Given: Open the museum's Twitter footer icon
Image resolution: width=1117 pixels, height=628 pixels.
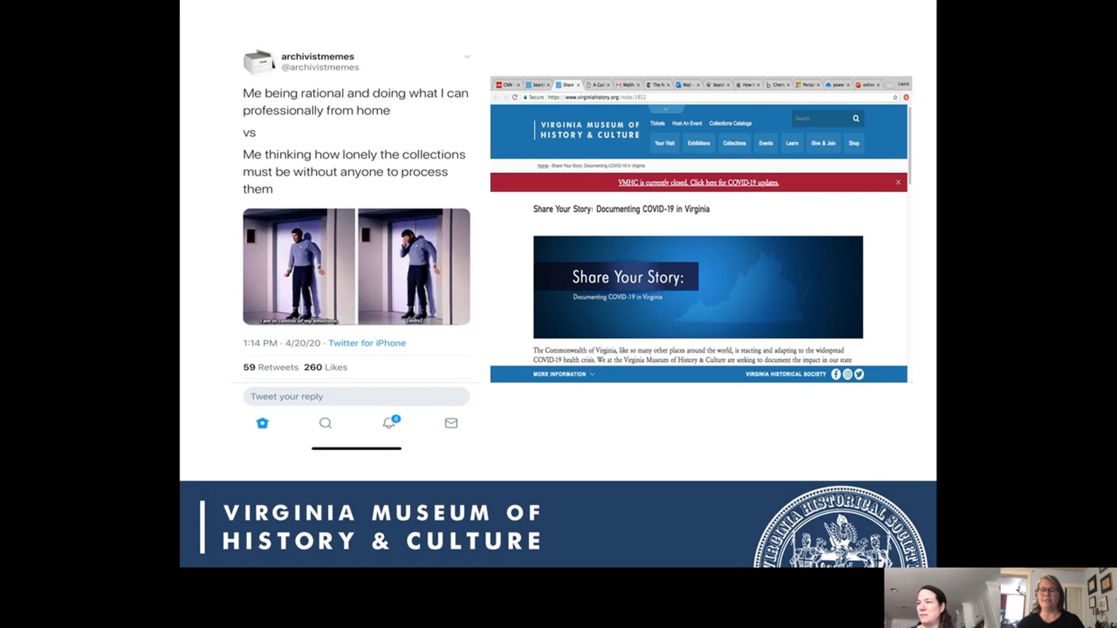Looking at the screenshot, I should [x=859, y=374].
